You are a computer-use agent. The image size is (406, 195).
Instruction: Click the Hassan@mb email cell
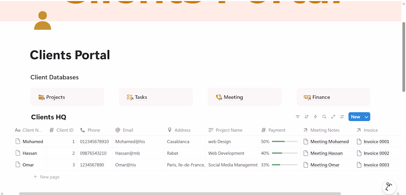click(x=138, y=153)
